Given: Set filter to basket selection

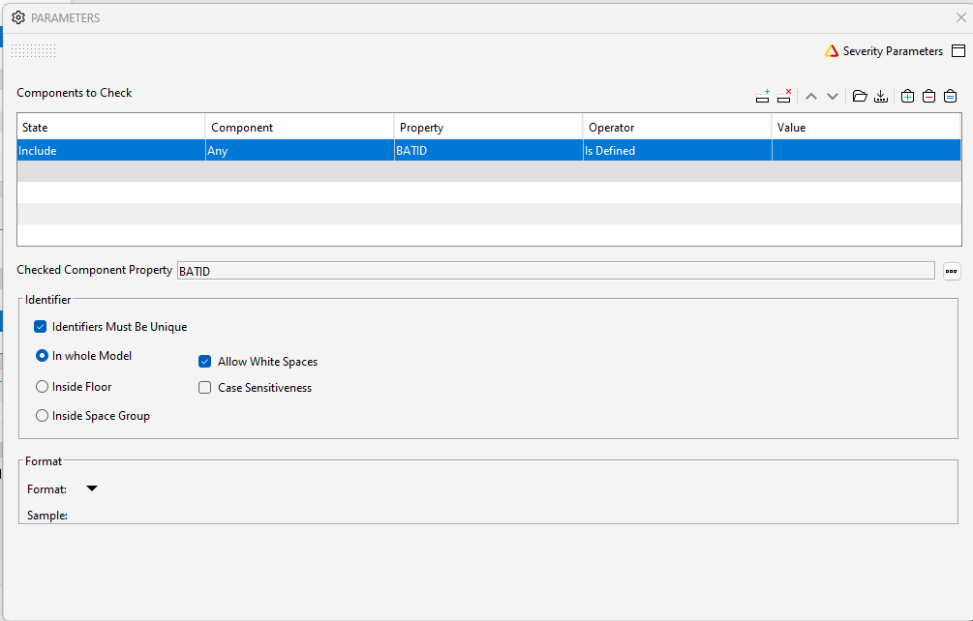Looking at the screenshot, I should pyautogui.click(x=950, y=96).
